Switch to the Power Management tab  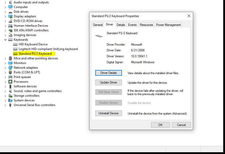pos(168,25)
